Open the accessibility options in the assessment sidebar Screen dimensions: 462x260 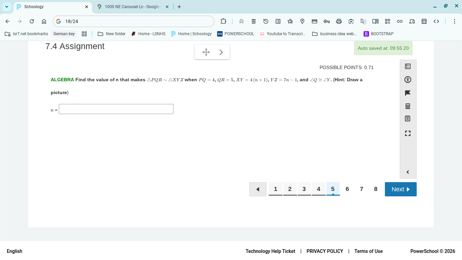[408, 80]
